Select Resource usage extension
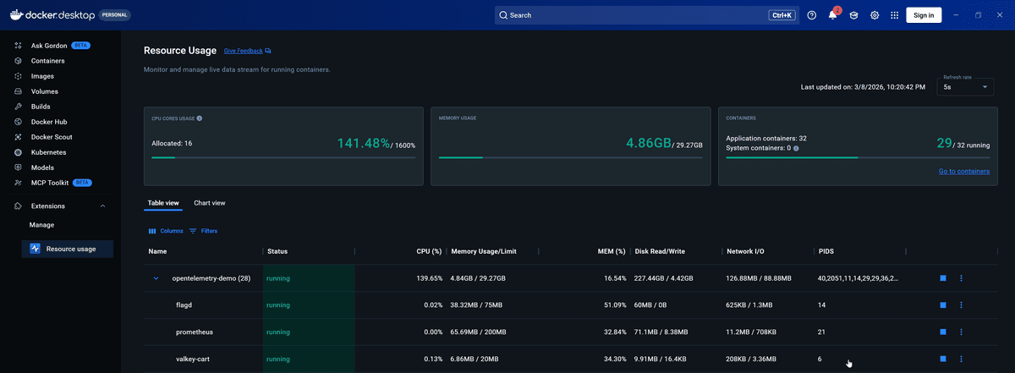Viewport: 1015px width, 373px height. [68, 249]
